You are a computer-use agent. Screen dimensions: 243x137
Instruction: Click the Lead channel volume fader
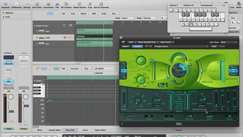(x=11, y=112)
